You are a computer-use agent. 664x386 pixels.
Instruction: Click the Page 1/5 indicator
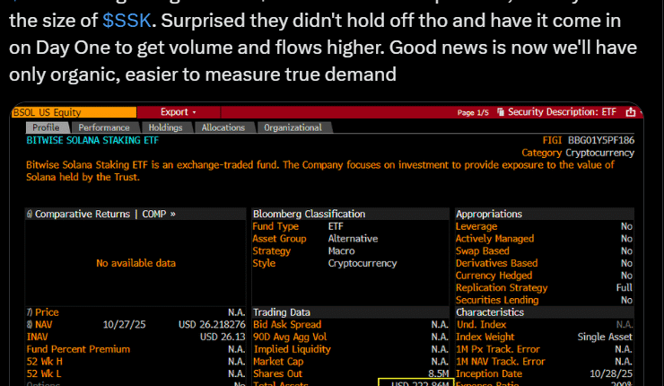pos(473,112)
